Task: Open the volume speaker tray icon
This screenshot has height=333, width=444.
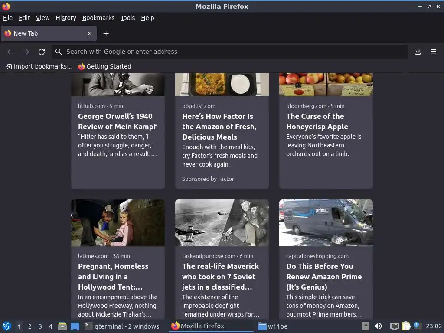Action: pyautogui.click(x=378, y=326)
